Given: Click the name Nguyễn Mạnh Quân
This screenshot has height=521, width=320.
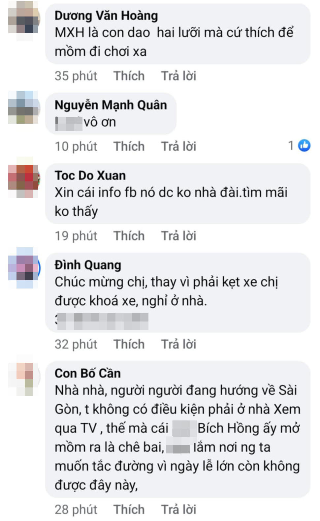Looking at the screenshot, I should (111, 106).
